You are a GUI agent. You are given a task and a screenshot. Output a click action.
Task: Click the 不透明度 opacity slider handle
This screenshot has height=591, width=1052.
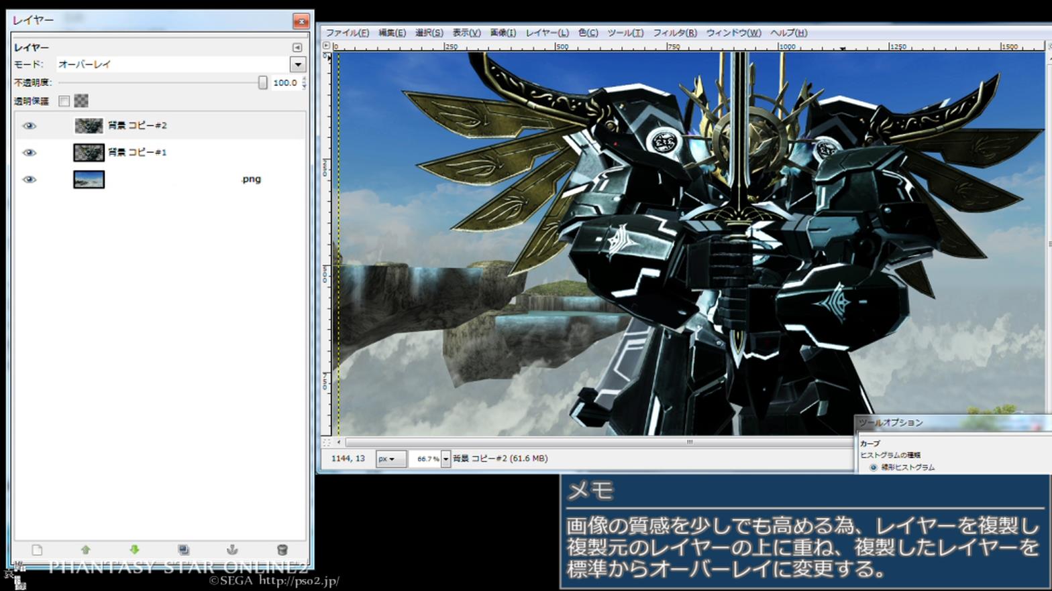262,82
